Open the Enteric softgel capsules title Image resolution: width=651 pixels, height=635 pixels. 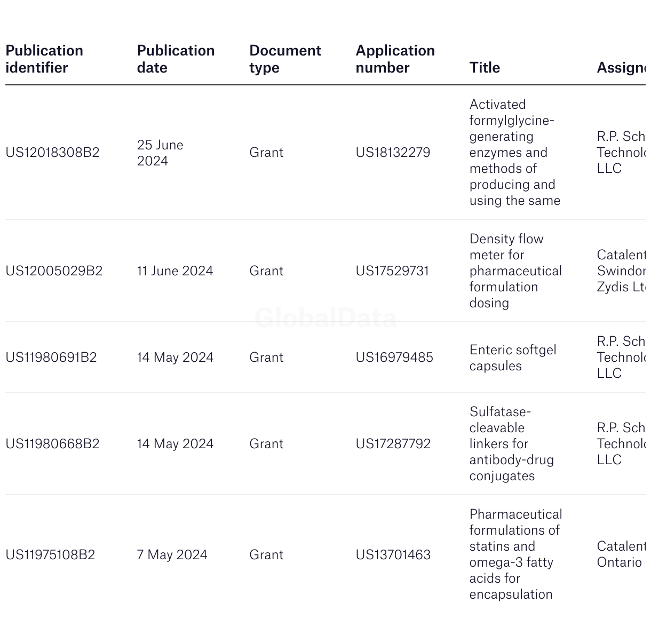coord(513,358)
